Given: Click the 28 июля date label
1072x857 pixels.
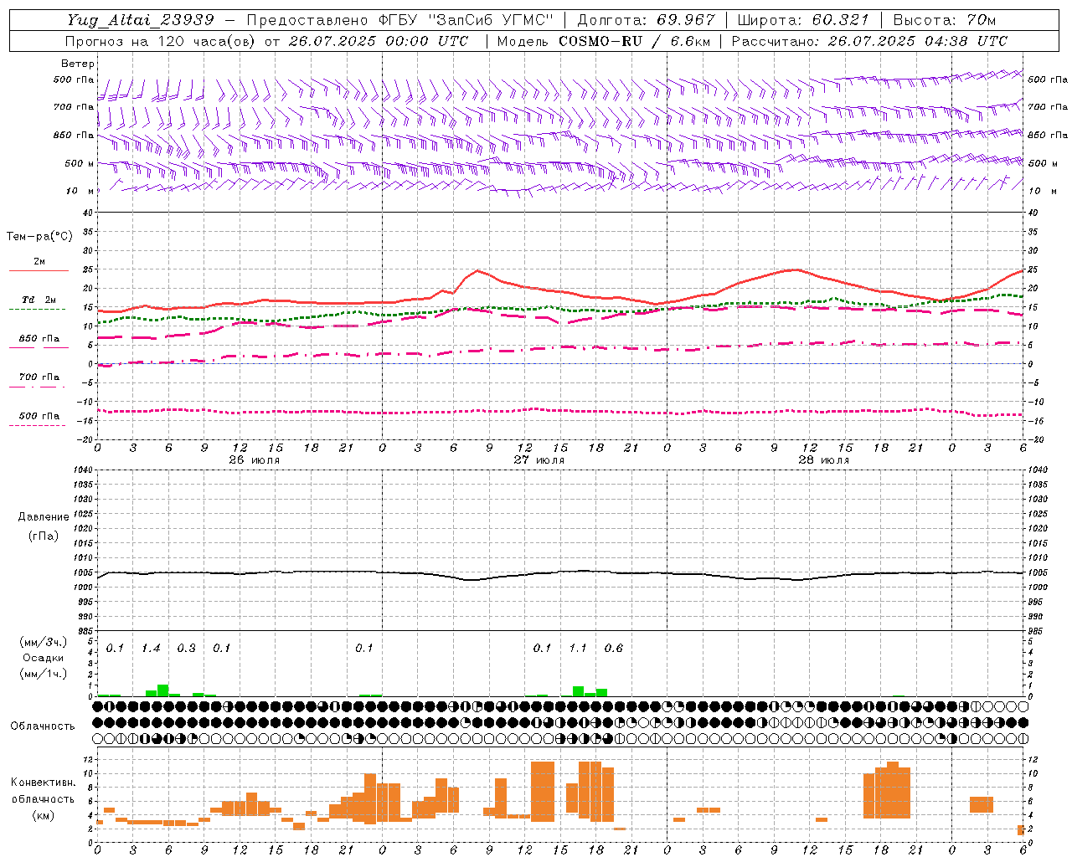Looking at the screenshot, I should tap(824, 459).
